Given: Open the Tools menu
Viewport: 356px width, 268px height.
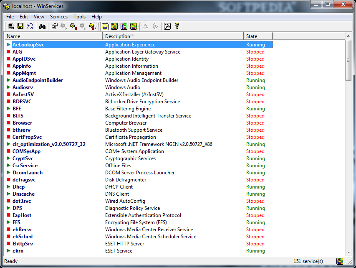Looking at the screenshot, I should tap(79, 17).
